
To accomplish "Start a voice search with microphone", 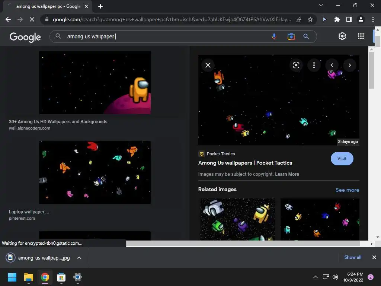I will click(x=274, y=36).
